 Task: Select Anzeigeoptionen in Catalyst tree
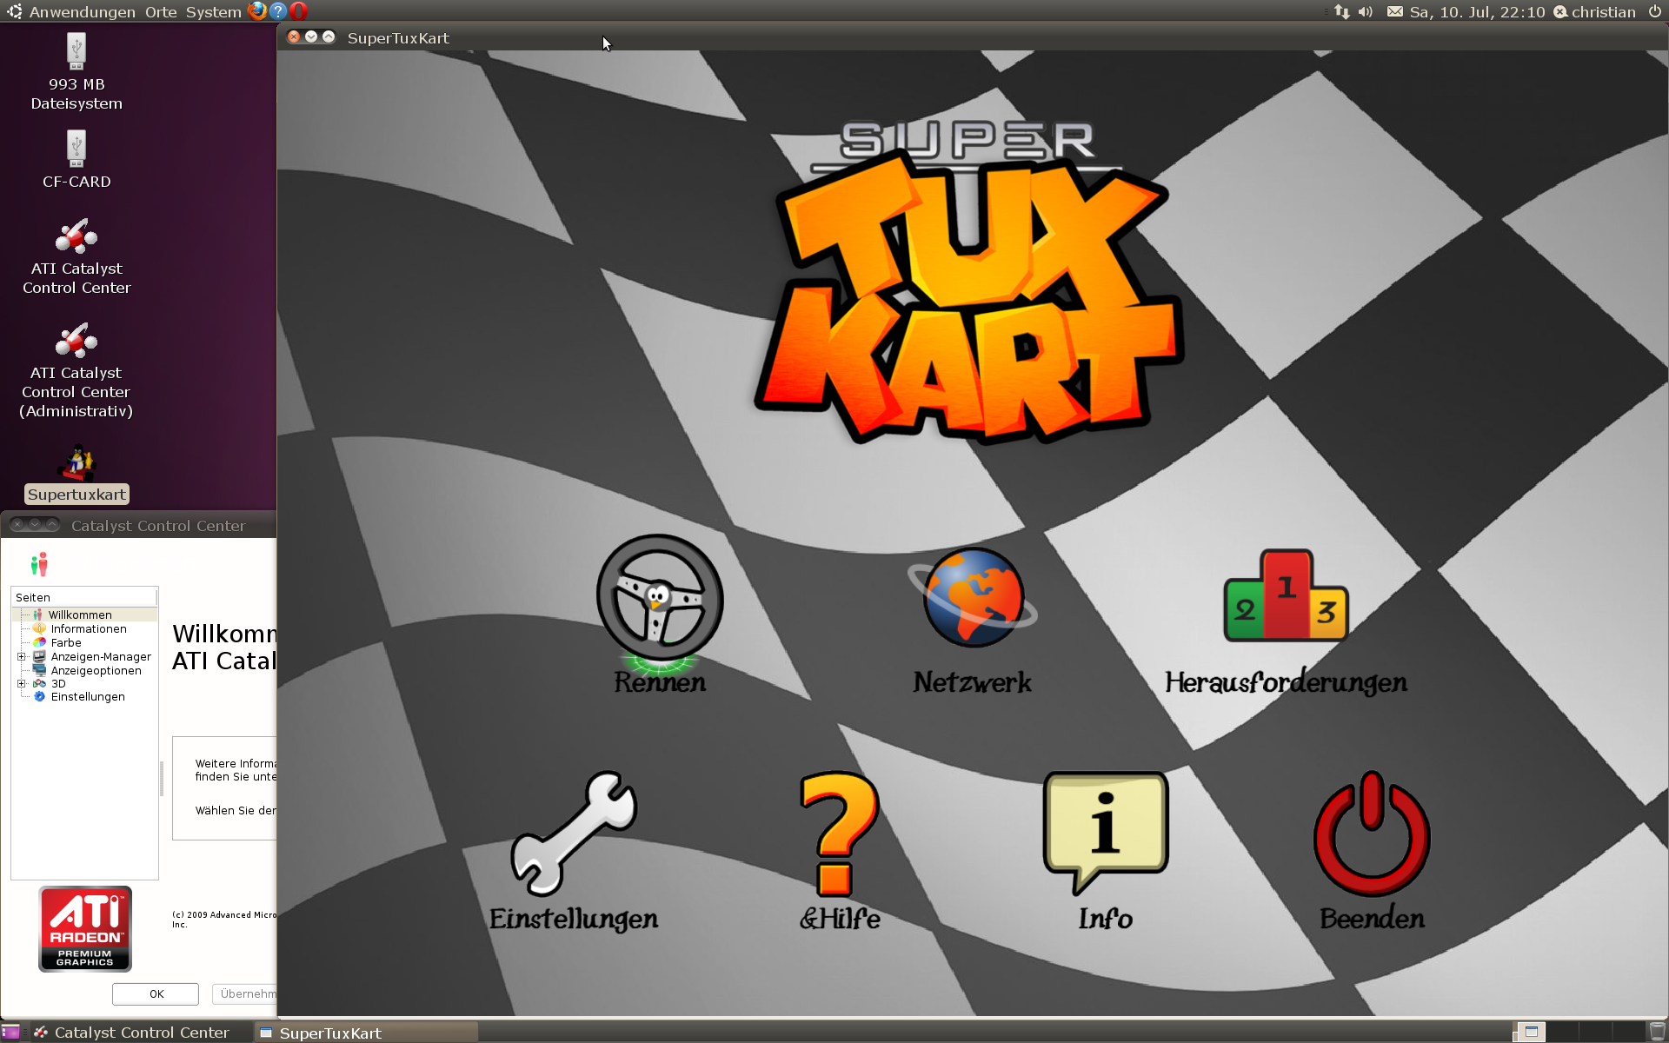click(x=96, y=670)
